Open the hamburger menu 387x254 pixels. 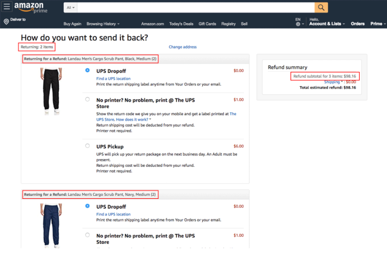pyautogui.click(x=7, y=7)
